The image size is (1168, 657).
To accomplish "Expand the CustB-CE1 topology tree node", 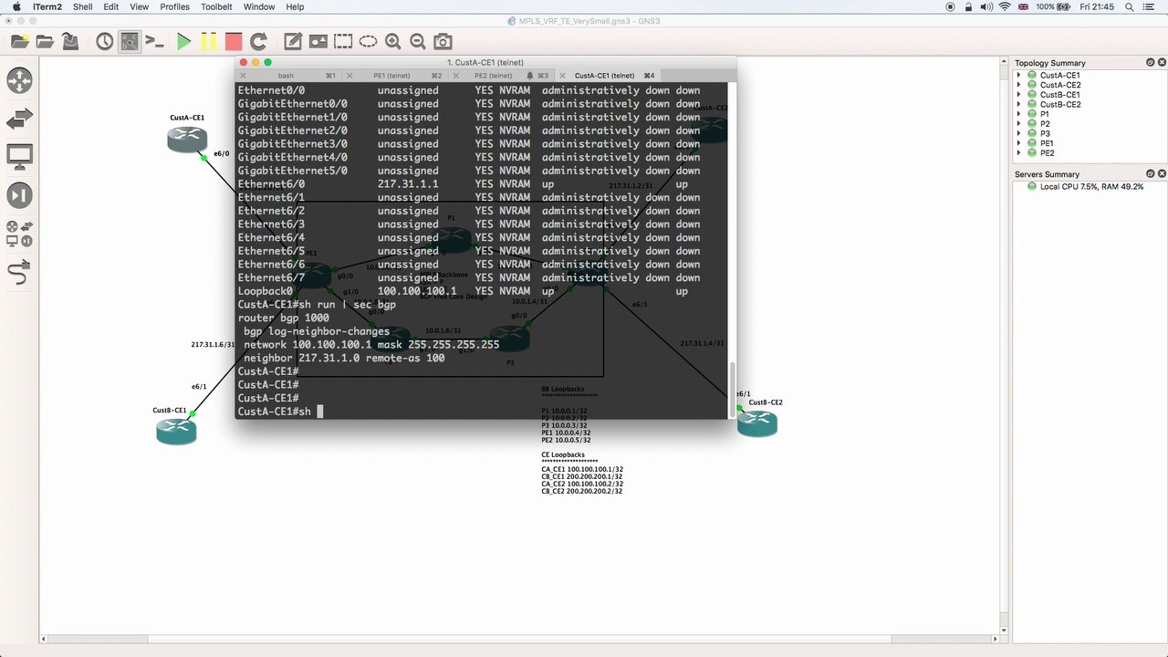I will [1019, 95].
